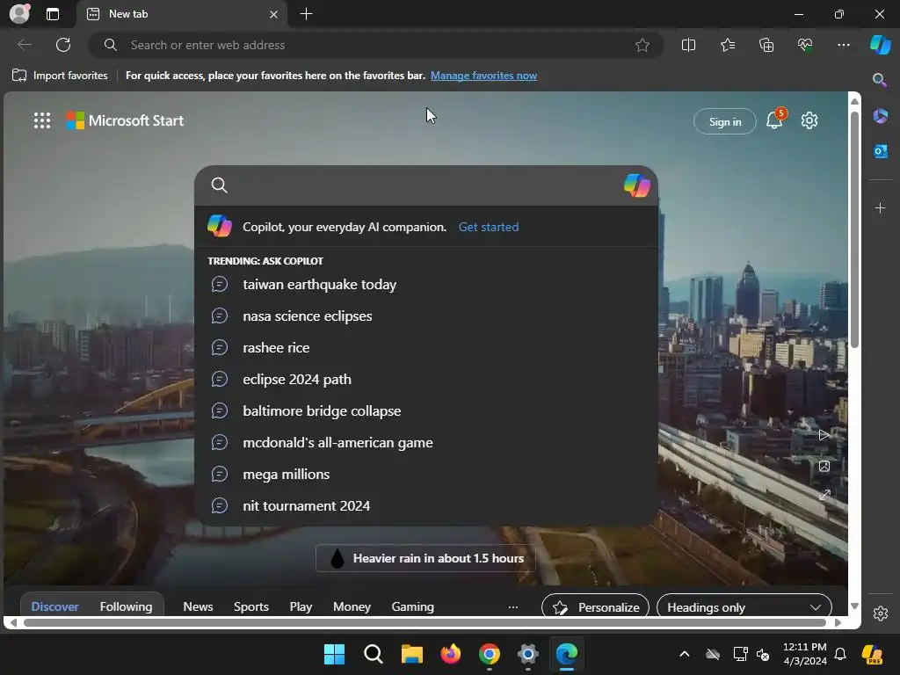
Task: Open page settings gear icon
Action: [809, 120]
